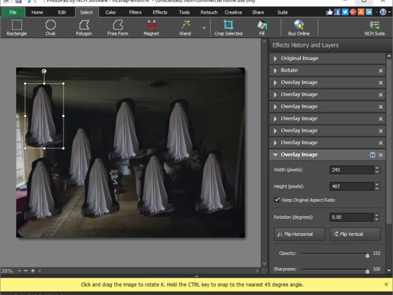Open the Suite tab
Viewport: 393px width, 295px height.
click(282, 12)
